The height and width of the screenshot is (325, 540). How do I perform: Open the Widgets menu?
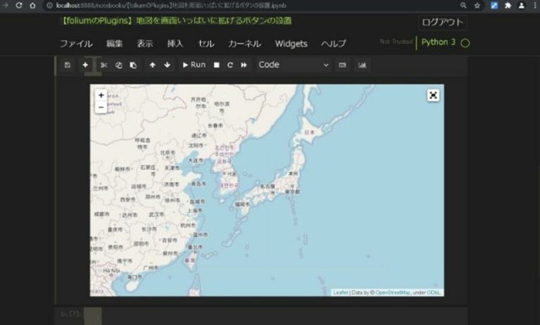point(291,44)
